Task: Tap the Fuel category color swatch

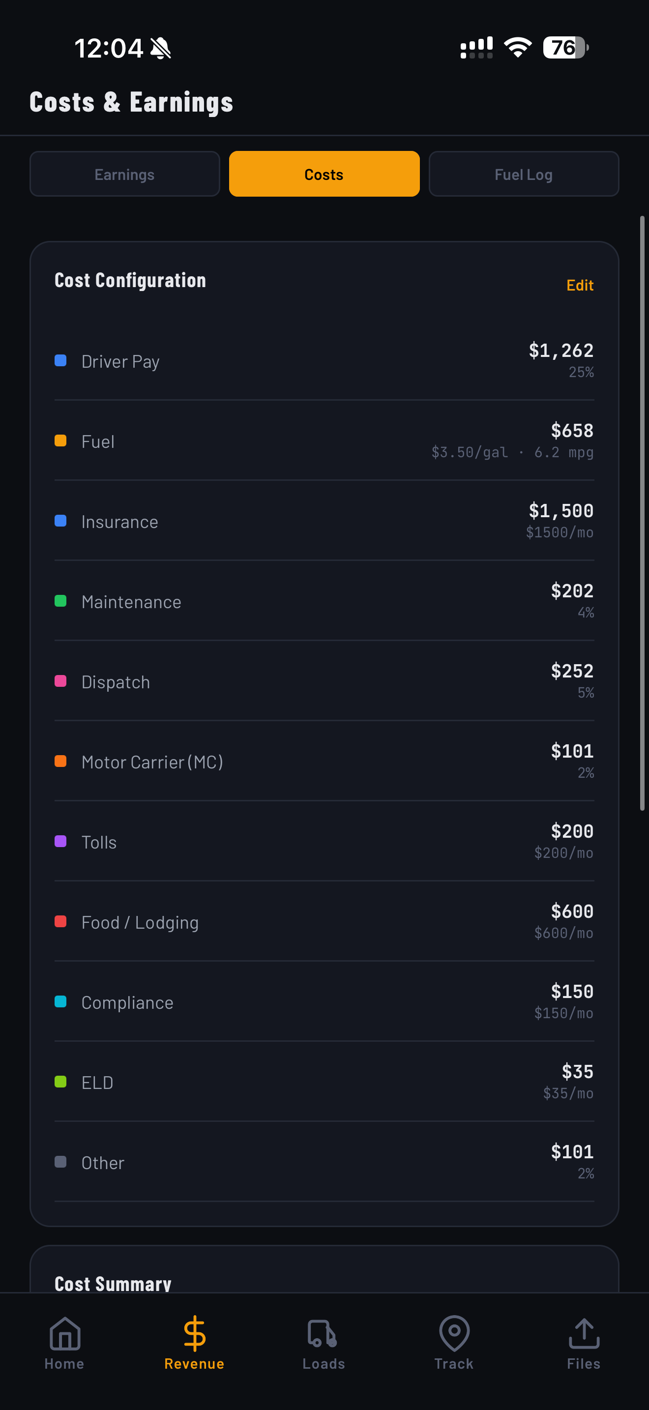Action: (60, 440)
